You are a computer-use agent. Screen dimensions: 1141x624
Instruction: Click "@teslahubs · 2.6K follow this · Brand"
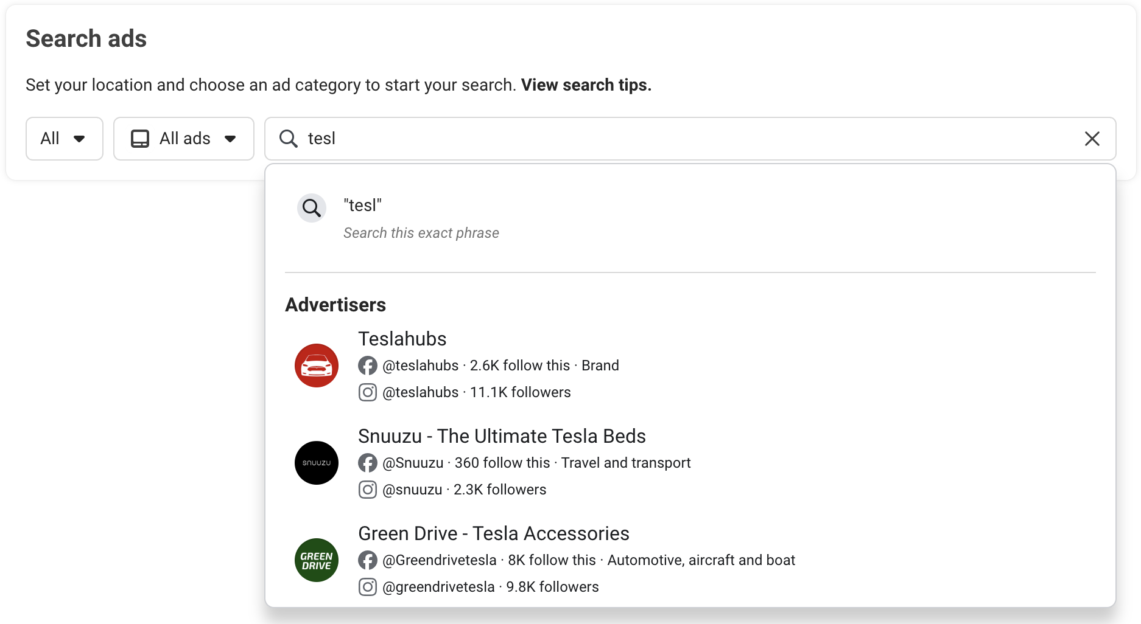pyautogui.click(x=500, y=366)
